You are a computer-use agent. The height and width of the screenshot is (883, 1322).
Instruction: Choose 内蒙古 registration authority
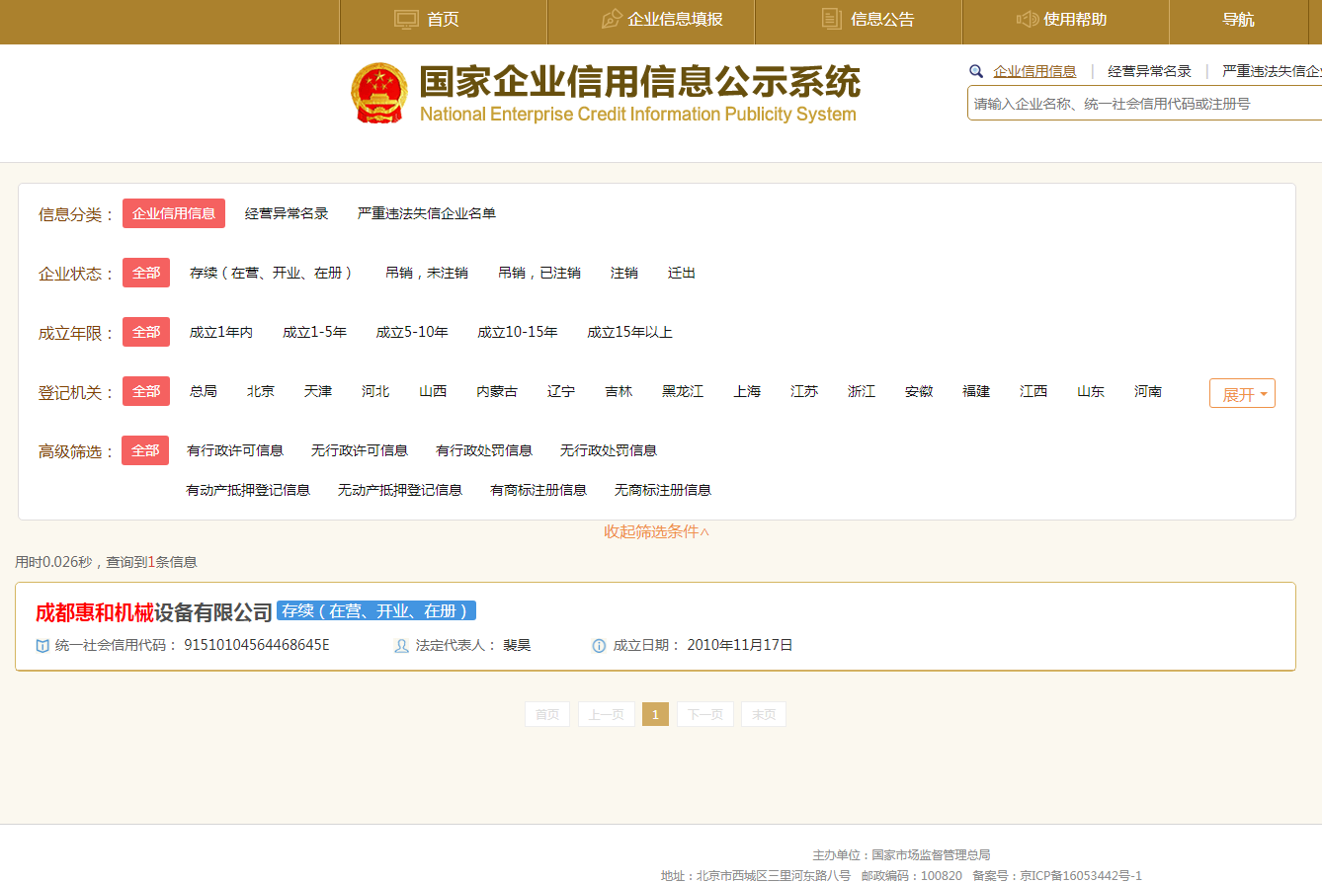[x=497, y=391]
